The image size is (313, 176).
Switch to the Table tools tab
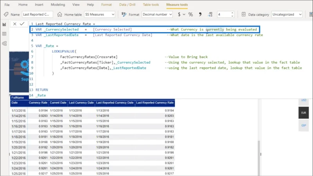(151, 5)
